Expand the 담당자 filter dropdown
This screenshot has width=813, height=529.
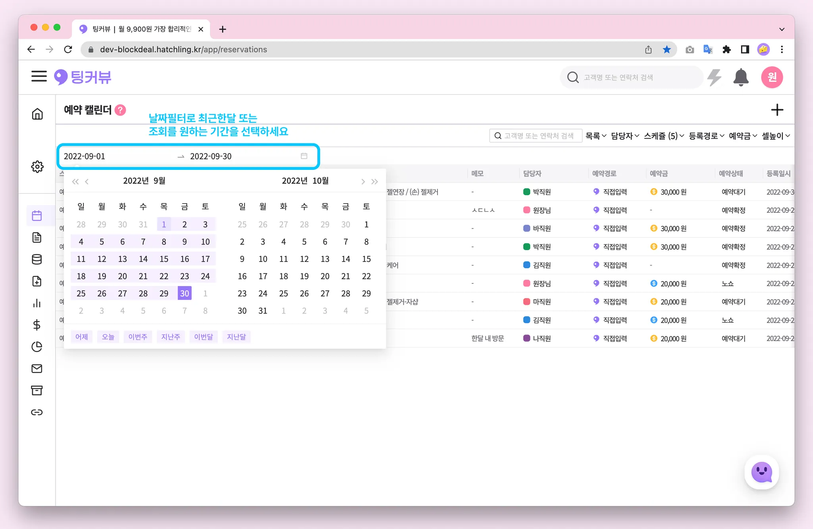click(625, 136)
